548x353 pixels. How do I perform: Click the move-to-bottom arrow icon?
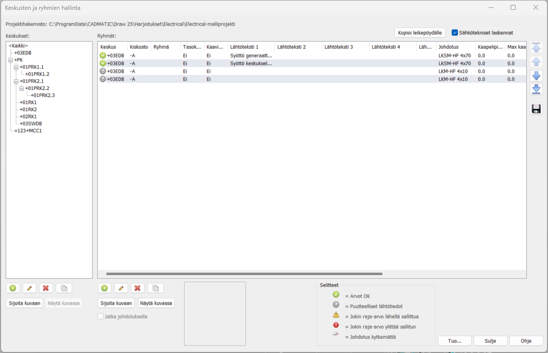click(x=536, y=89)
